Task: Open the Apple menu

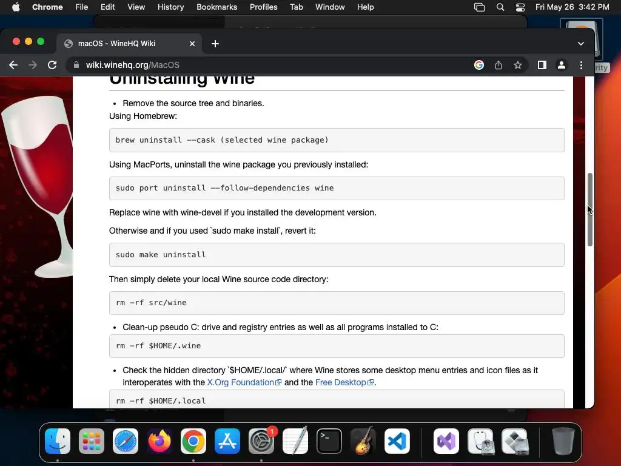Action: pyautogui.click(x=16, y=7)
